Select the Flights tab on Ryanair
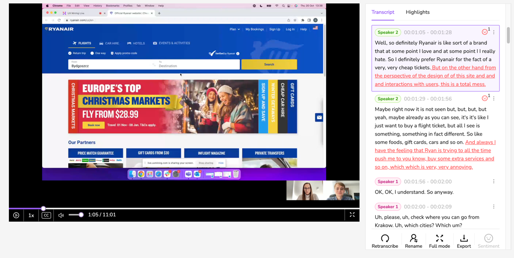Image resolution: width=514 pixels, height=258 pixels. click(x=82, y=43)
